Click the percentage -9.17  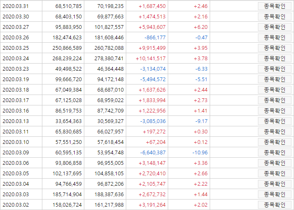pos(202,121)
